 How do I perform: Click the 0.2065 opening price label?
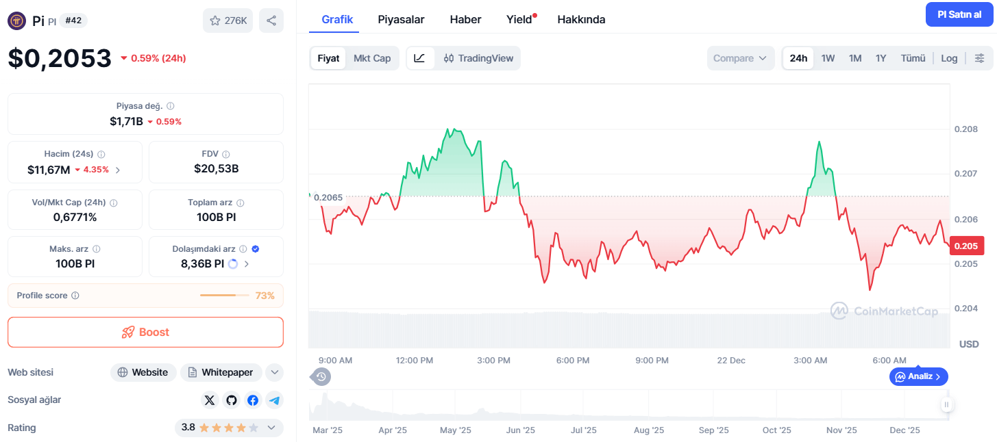click(x=328, y=197)
